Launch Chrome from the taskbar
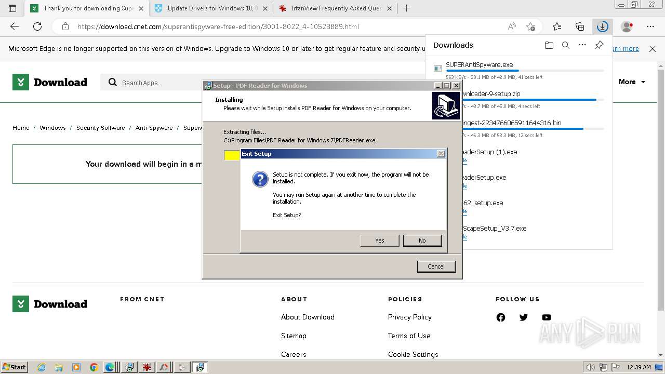665x374 pixels. 94,367
